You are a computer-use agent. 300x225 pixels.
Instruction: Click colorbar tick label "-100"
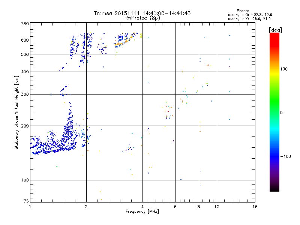pyautogui.click(x=285, y=156)
